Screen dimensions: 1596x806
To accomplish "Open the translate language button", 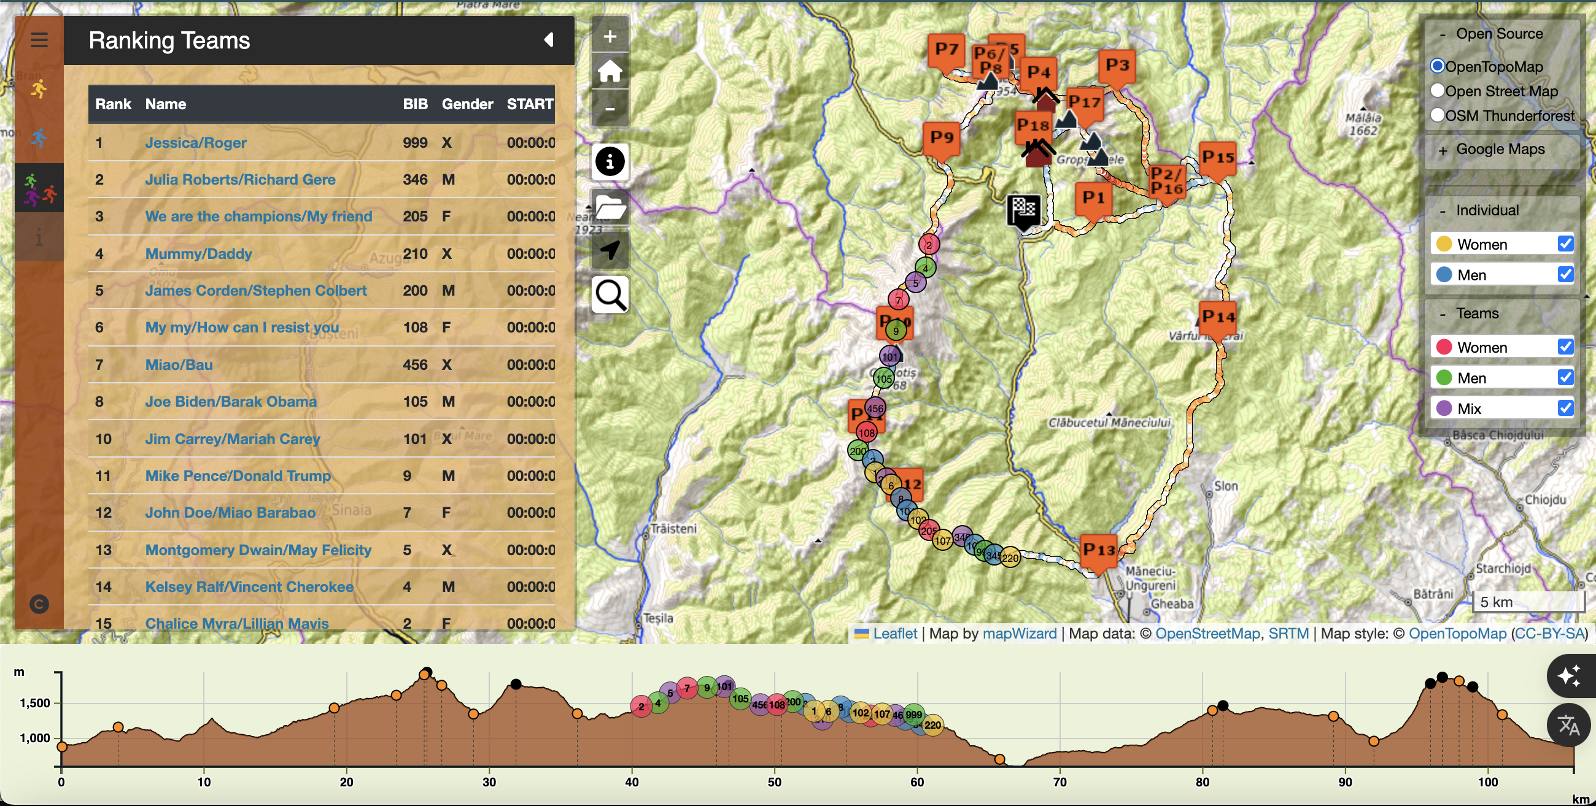I will point(1568,725).
